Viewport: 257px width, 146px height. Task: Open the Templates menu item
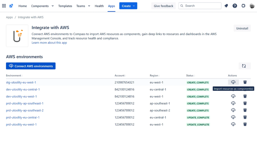tap(65, 6)
